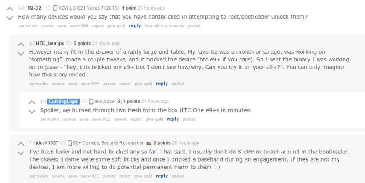Save CunningLogic's comment with save-RES
Viewport: 365px width, 183px height.
coord(101,119)
